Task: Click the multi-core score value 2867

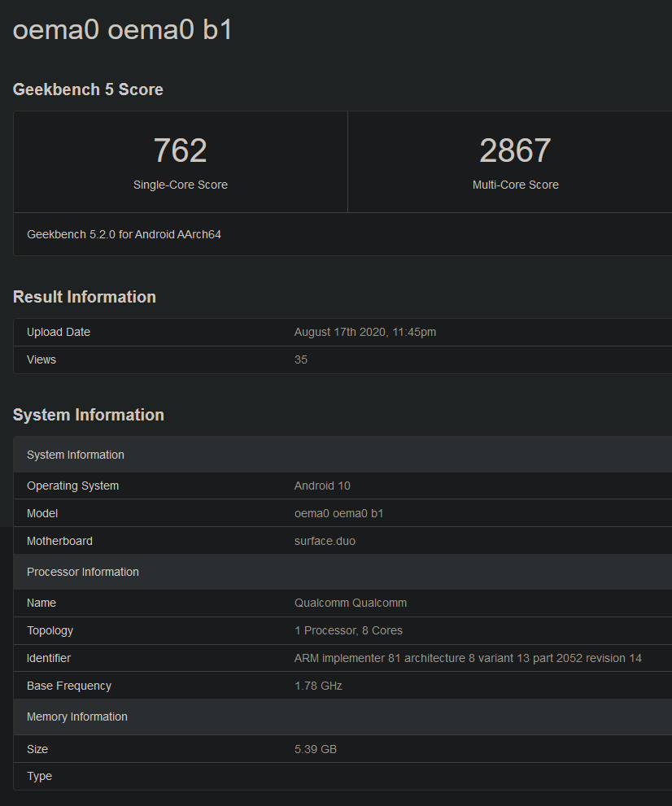Action: (515, 150)
